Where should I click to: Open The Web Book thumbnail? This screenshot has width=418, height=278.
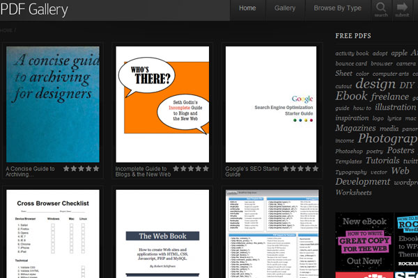[162, 234]
